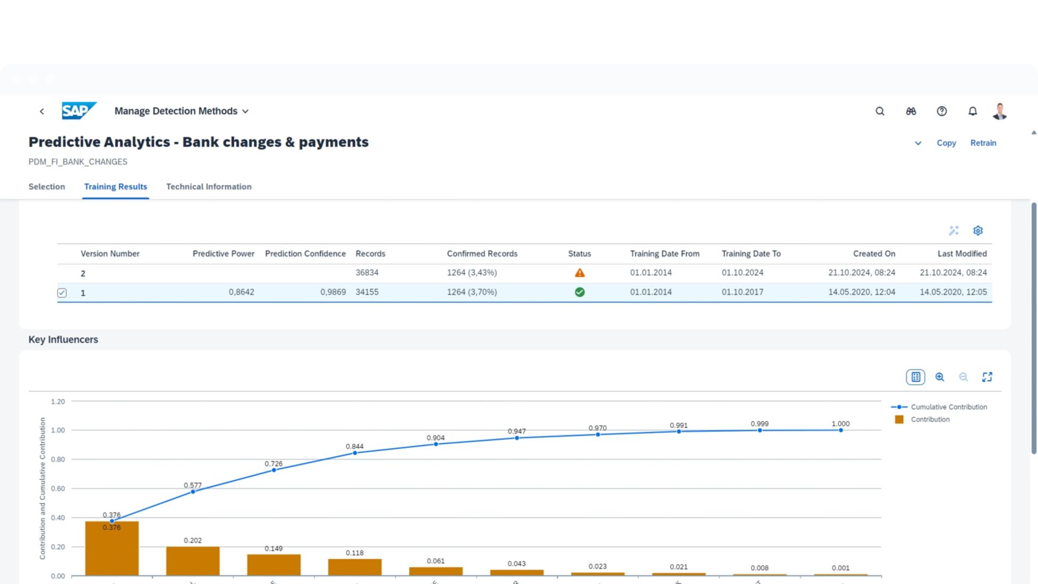Click the Retrain button
Viewport: 1038px width, 584px height.
[983, 143]
